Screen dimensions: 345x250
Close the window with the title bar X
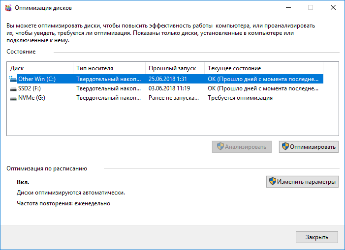[333, 7]
